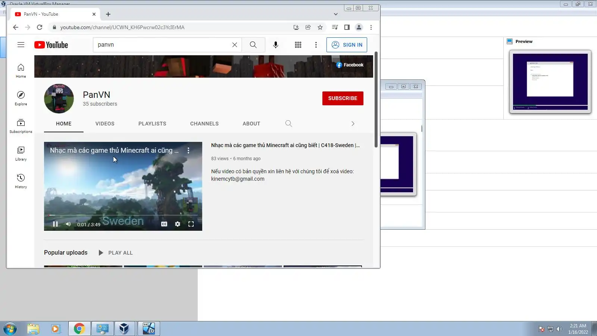Open video player settings gear
Screen dimensions: 597x336
[x=178, y=224]
